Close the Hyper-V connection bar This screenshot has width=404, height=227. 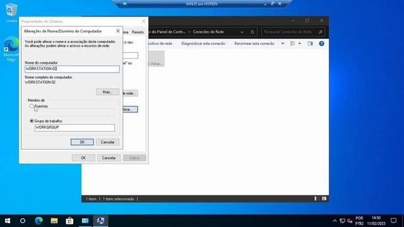coord(280,4)
